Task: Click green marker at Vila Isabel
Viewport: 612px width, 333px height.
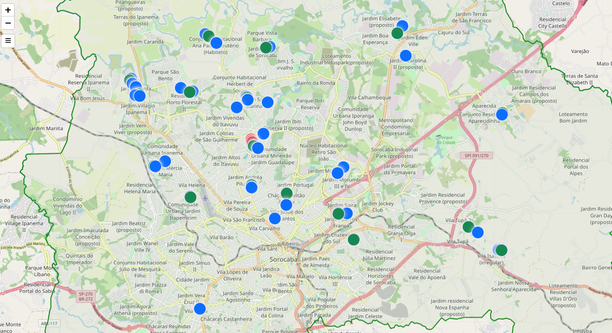Action: point(502,250)
